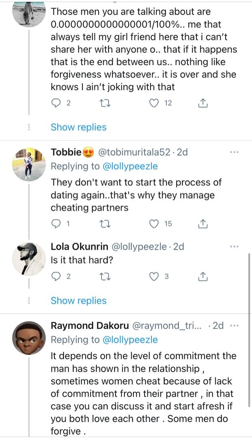
Task: Show replies under the top tweet
Action: (78, 127)
